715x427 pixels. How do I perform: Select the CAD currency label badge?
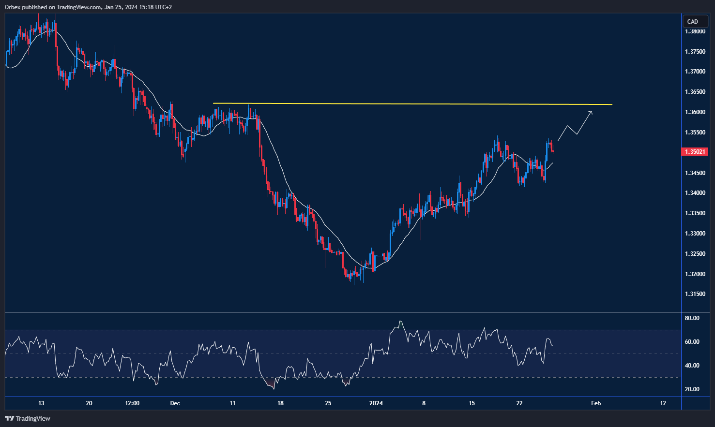pos(695,21)
